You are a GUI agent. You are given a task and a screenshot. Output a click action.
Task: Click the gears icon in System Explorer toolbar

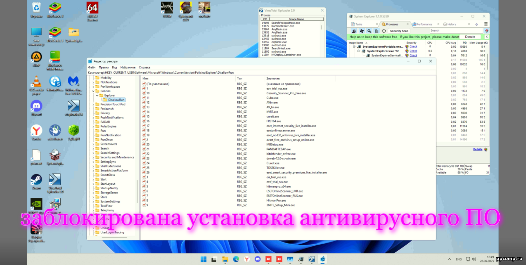[x=369, y=31]
